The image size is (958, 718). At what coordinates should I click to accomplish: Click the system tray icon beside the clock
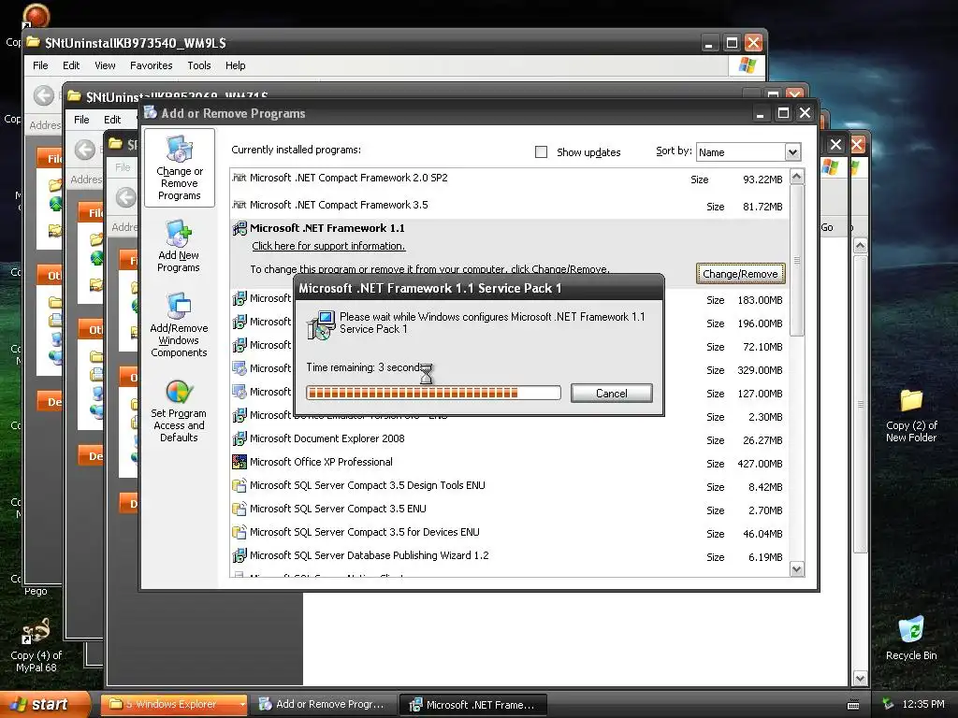tap(888, 704)
